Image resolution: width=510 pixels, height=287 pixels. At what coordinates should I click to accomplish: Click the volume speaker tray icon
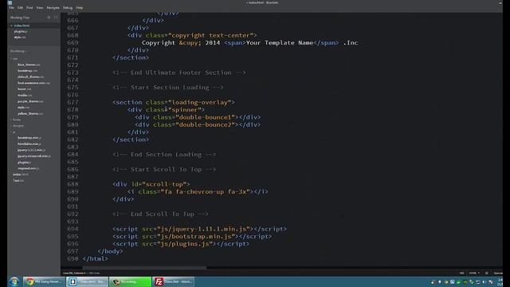coord(484,282)
